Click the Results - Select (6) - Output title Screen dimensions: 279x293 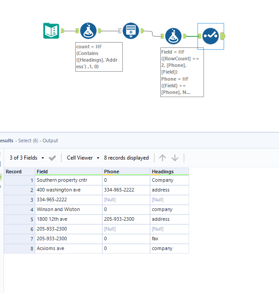(x=29, y=141)
